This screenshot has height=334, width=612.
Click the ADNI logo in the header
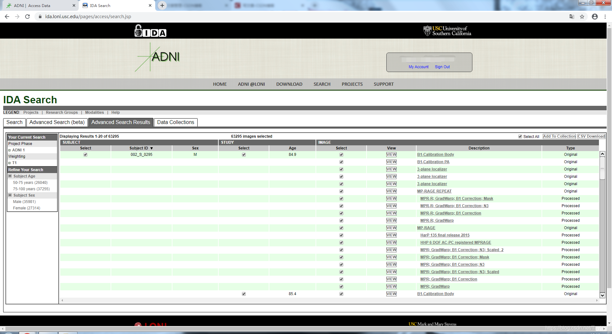point(157,57)
